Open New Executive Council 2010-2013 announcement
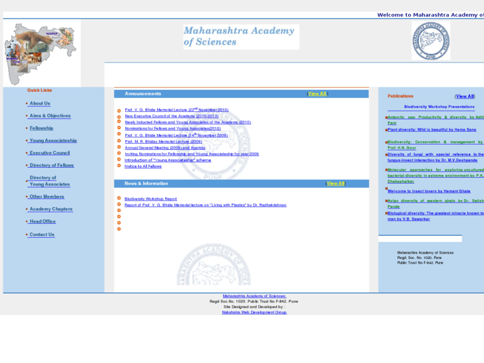Image resolution: width=484 pixels, height=363 pixels. [x=172, y=116]
